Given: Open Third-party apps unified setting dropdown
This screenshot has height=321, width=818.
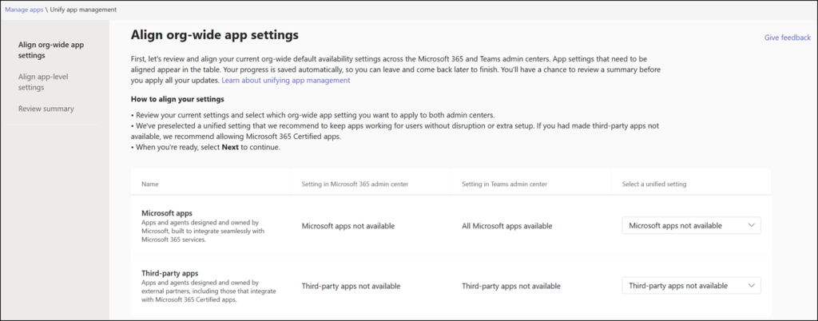Looking at the screenshot, I should pos(691,286).
